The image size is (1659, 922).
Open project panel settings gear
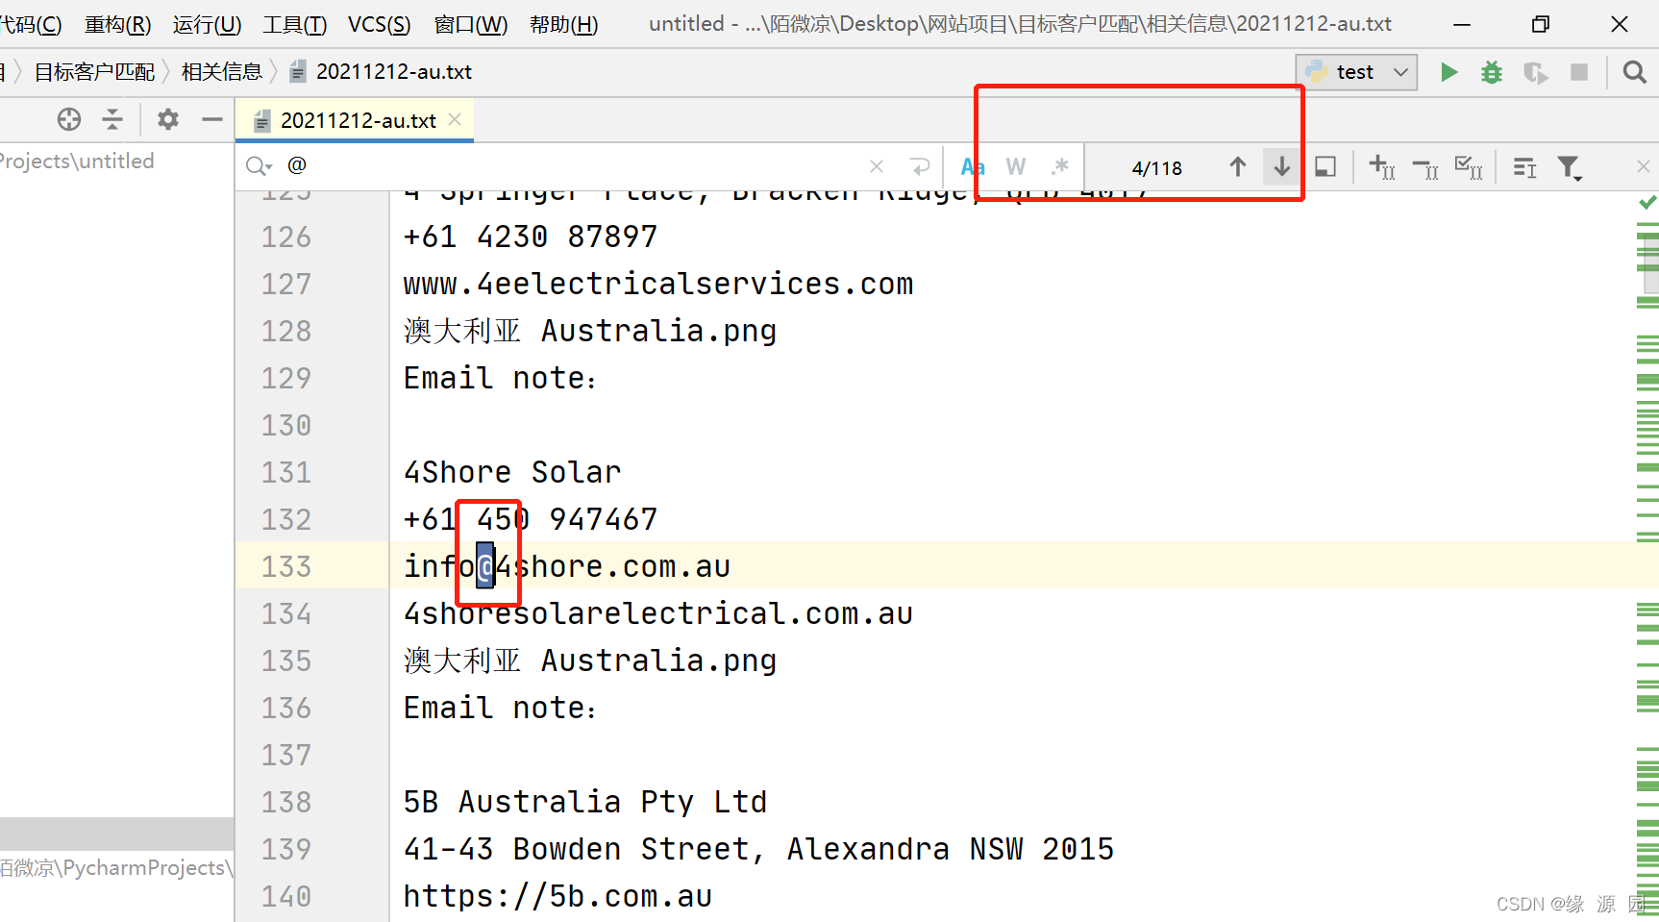(168, 119)
